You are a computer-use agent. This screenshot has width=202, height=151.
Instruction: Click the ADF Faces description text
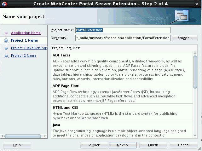tap(119, 70)
